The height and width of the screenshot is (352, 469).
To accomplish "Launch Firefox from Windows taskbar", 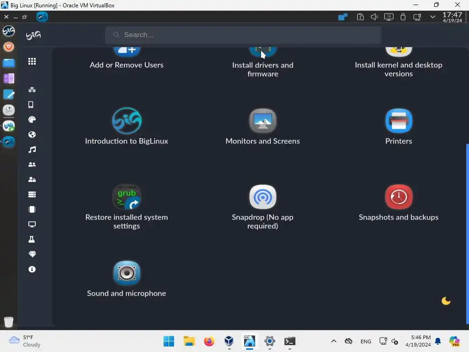I will tap(209, 341).
